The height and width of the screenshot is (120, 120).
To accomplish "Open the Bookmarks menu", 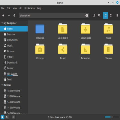I will [29, 8].
